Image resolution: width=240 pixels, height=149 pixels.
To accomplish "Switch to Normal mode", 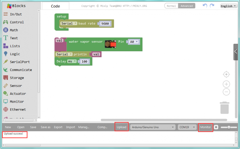I will click(x=171, y=6).
